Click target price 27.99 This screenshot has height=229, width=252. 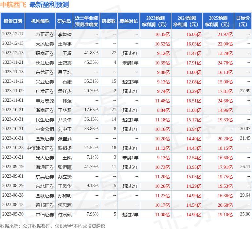(245, 91)
